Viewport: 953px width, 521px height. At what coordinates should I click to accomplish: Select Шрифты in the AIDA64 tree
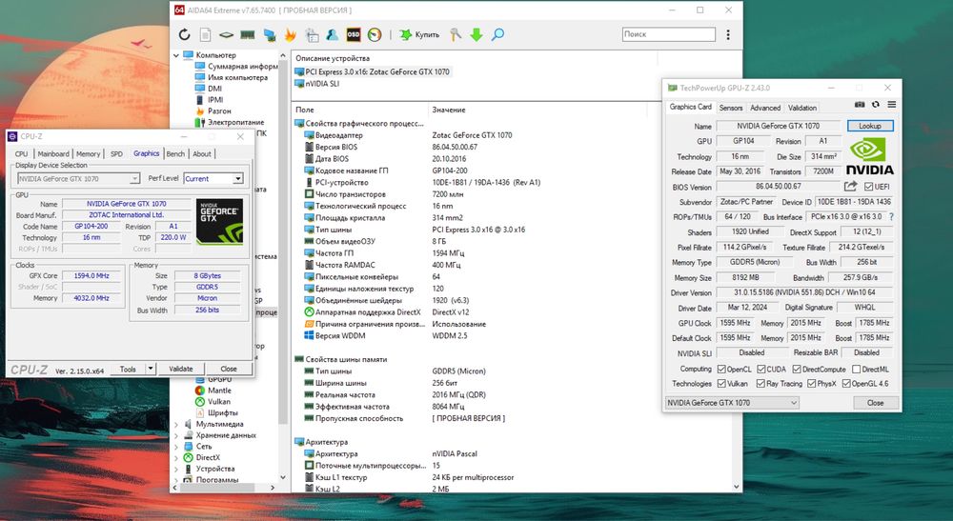click(222, 413)
